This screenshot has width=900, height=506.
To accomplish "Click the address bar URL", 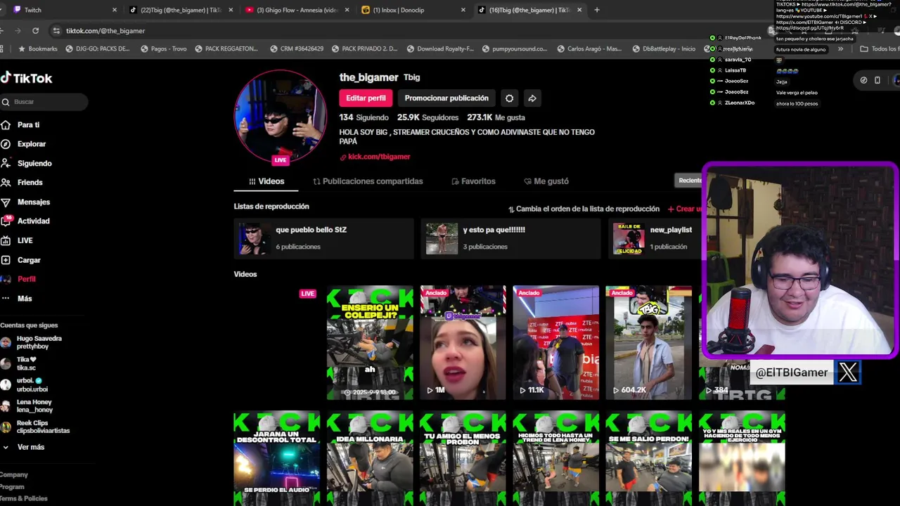I will click(105, 31).
